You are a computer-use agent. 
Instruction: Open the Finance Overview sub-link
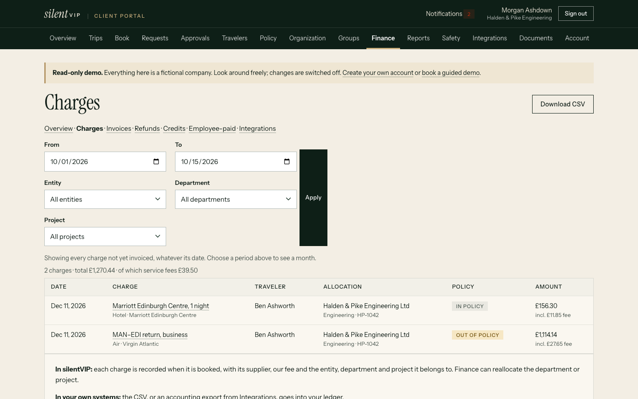click(58, 129)
